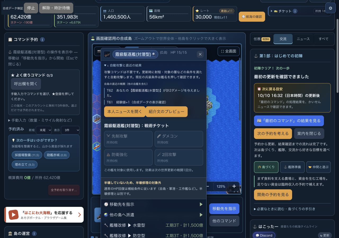Select the ダメコン tactical ticket
Viewport: 339px width, 238px height.
coord(179,139)
